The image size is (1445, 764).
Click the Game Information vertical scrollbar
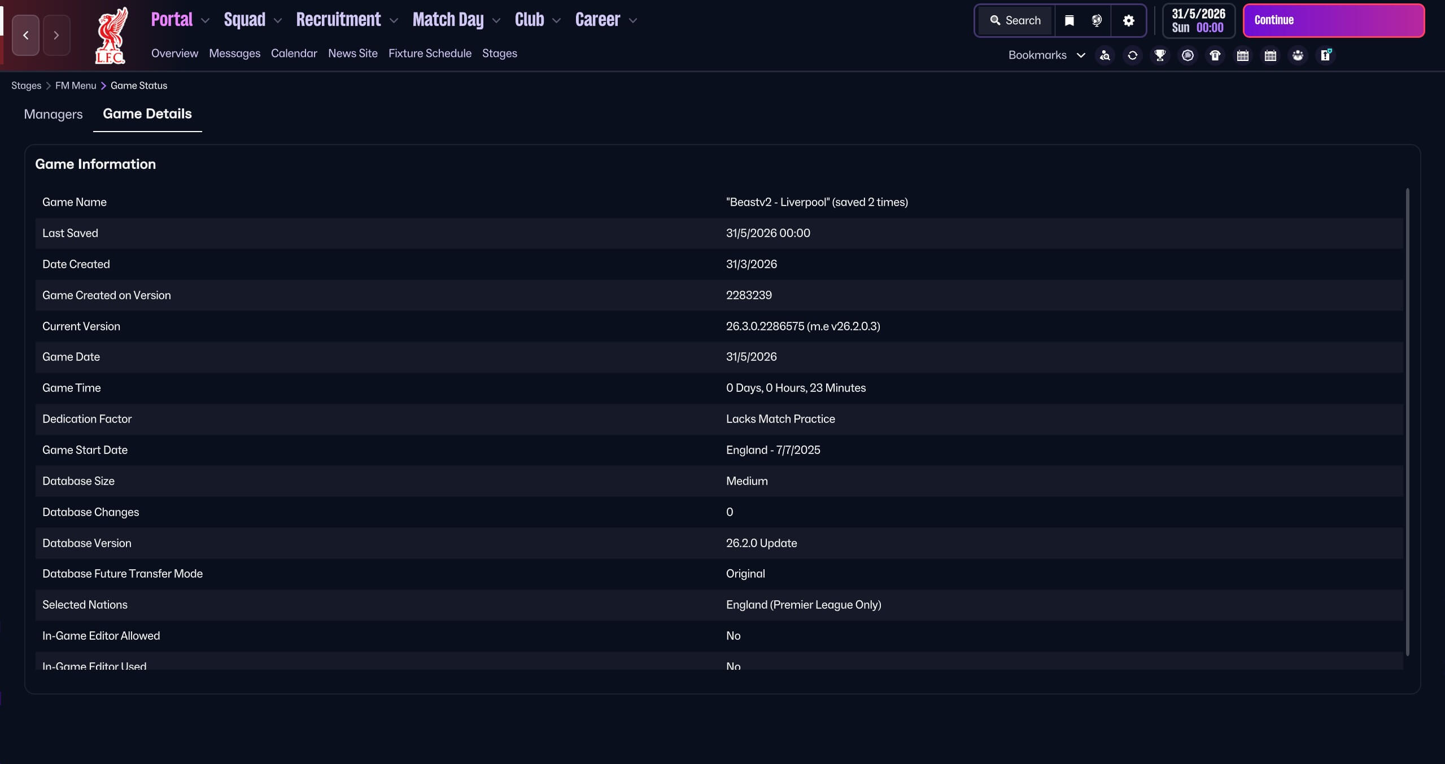1407,421
